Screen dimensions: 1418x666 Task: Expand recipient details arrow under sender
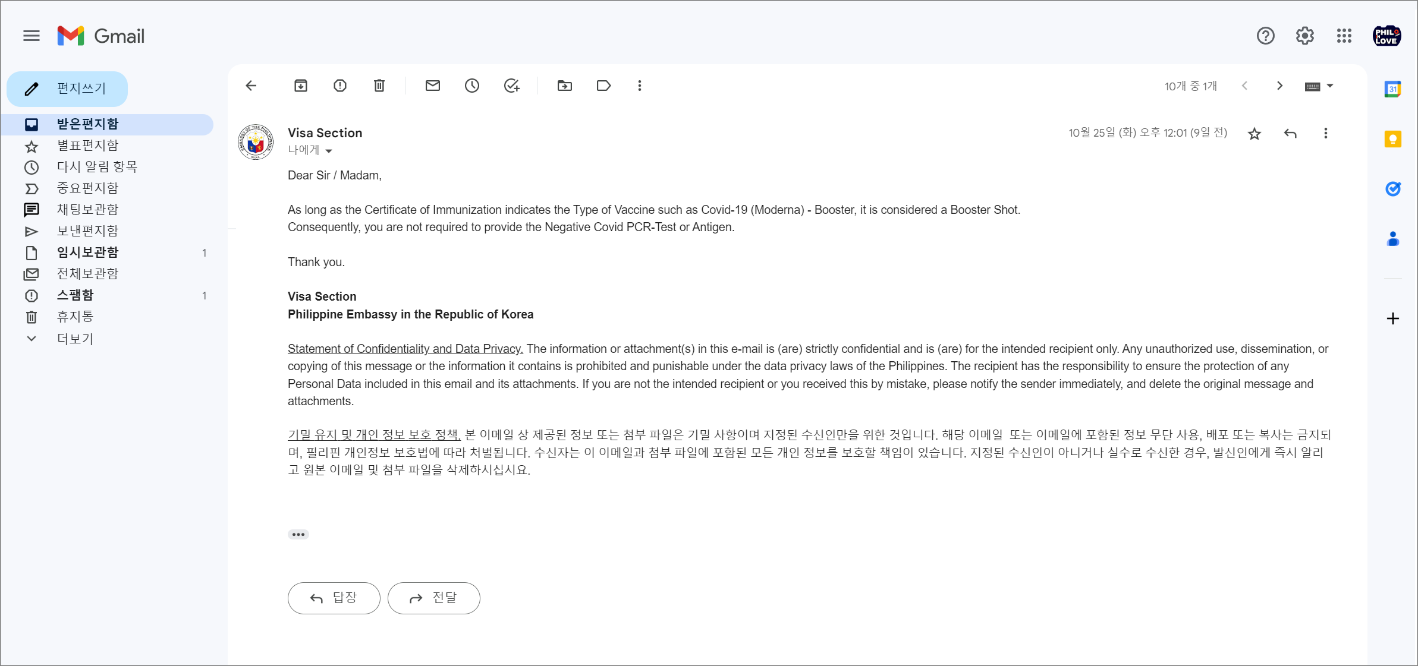[329, 151]
